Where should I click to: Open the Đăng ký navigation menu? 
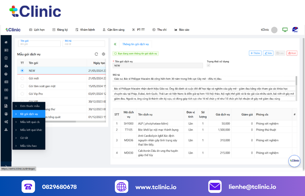click(60, 30)
